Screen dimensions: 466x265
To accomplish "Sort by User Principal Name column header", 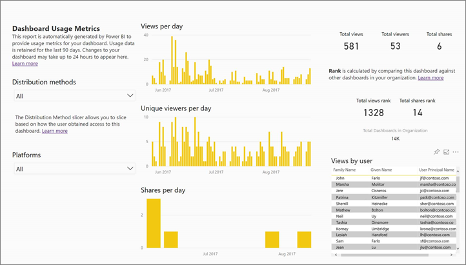I will point(436,170).
